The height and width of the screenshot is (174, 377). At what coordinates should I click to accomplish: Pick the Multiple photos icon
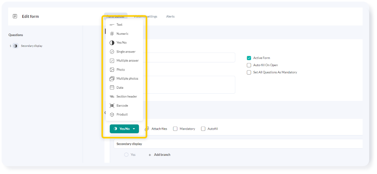click(112, 79)
